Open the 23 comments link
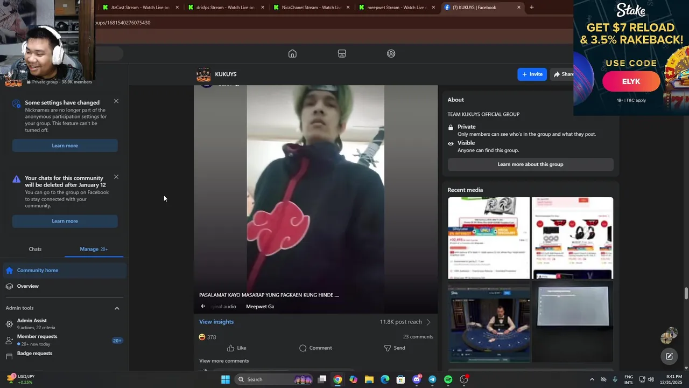The image size is (689, 388). 418,337
